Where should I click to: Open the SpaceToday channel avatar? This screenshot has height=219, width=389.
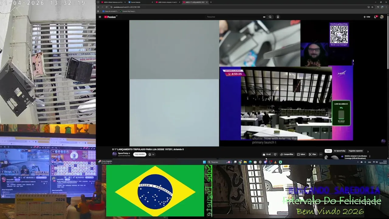click(x=114, y=154)
